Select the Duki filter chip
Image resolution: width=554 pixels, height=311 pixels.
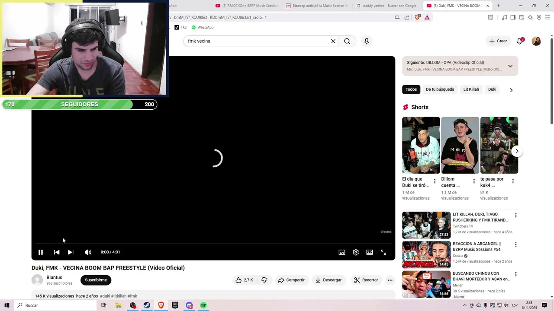tap(492, 89)
